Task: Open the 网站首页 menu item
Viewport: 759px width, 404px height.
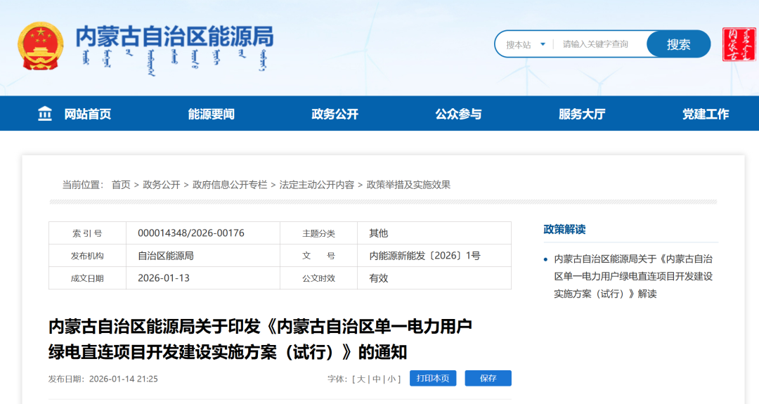Action: point(88,114)
